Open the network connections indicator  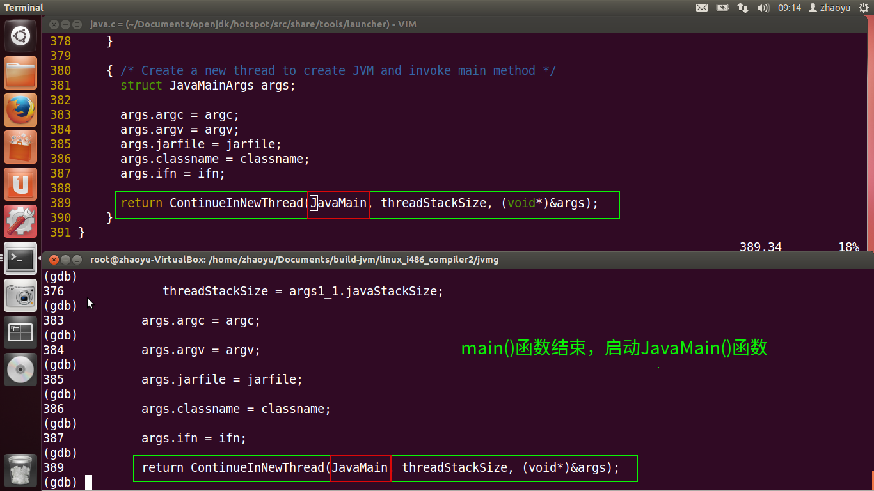[743, 8]
